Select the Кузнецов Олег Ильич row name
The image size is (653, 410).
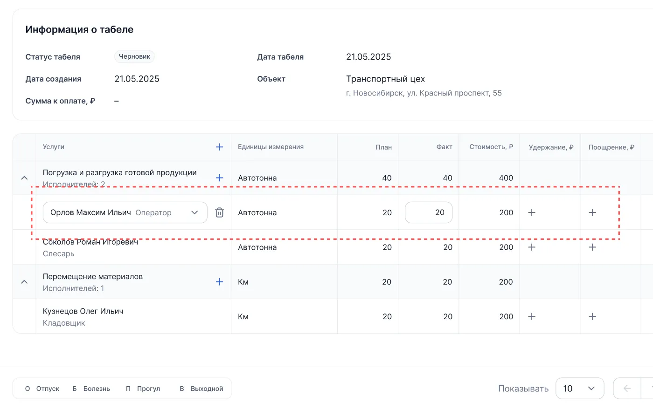tap(83, 311)
